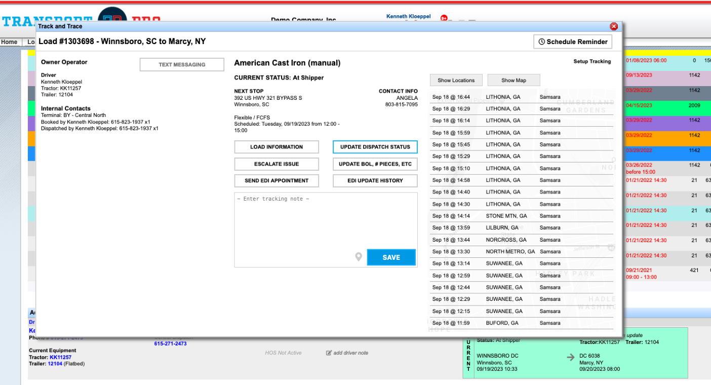The height and width of the screenshot is (385, 711).
Task: Click Setup Tracking link
Action: tap(592, 61)
